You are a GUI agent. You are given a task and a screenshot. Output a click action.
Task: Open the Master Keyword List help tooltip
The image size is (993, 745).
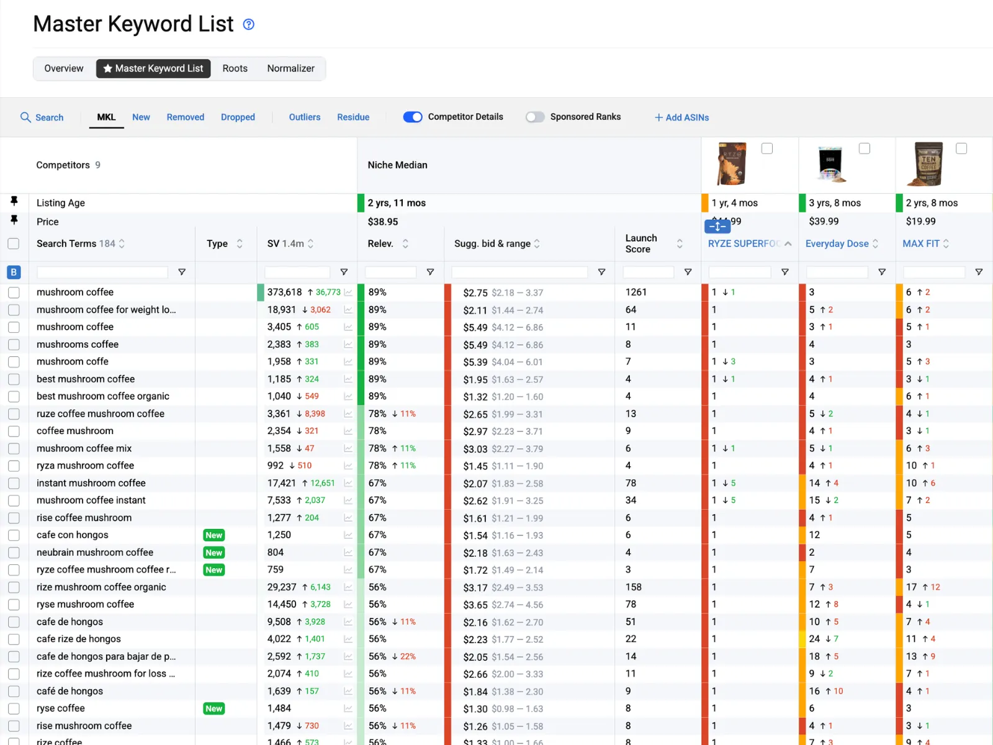pos(248,24)
